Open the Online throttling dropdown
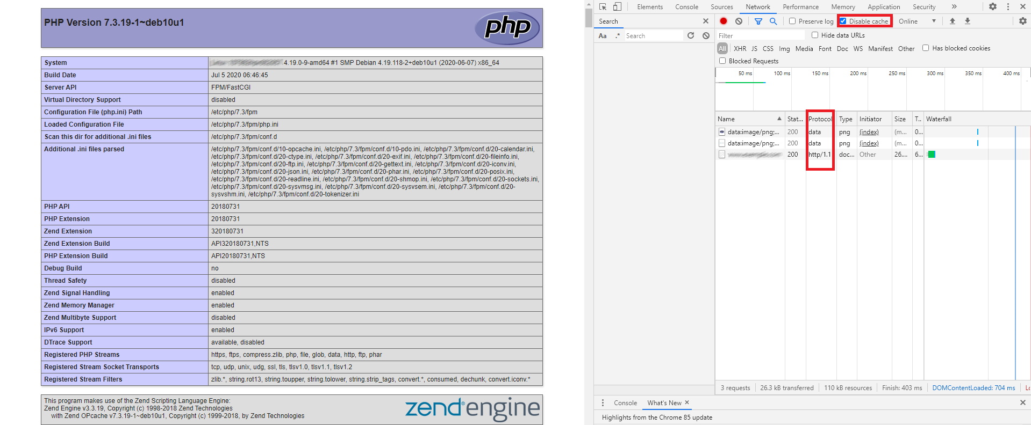Image resolution: width=1031 pixels, height=425 pixels. tap(917, 21)
